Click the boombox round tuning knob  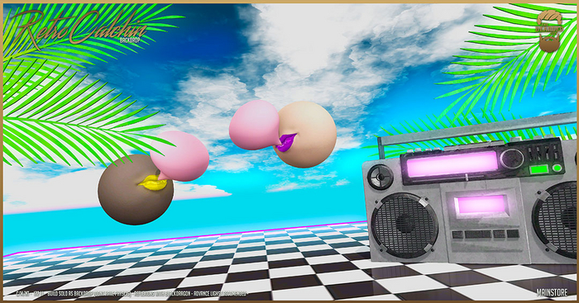tap(512, 159)
